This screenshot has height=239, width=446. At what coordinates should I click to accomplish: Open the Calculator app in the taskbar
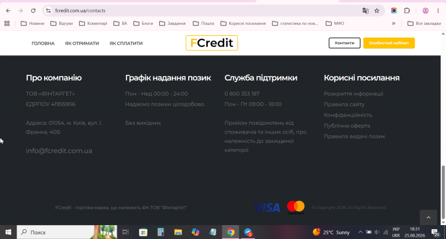click(x=161, y=232)
